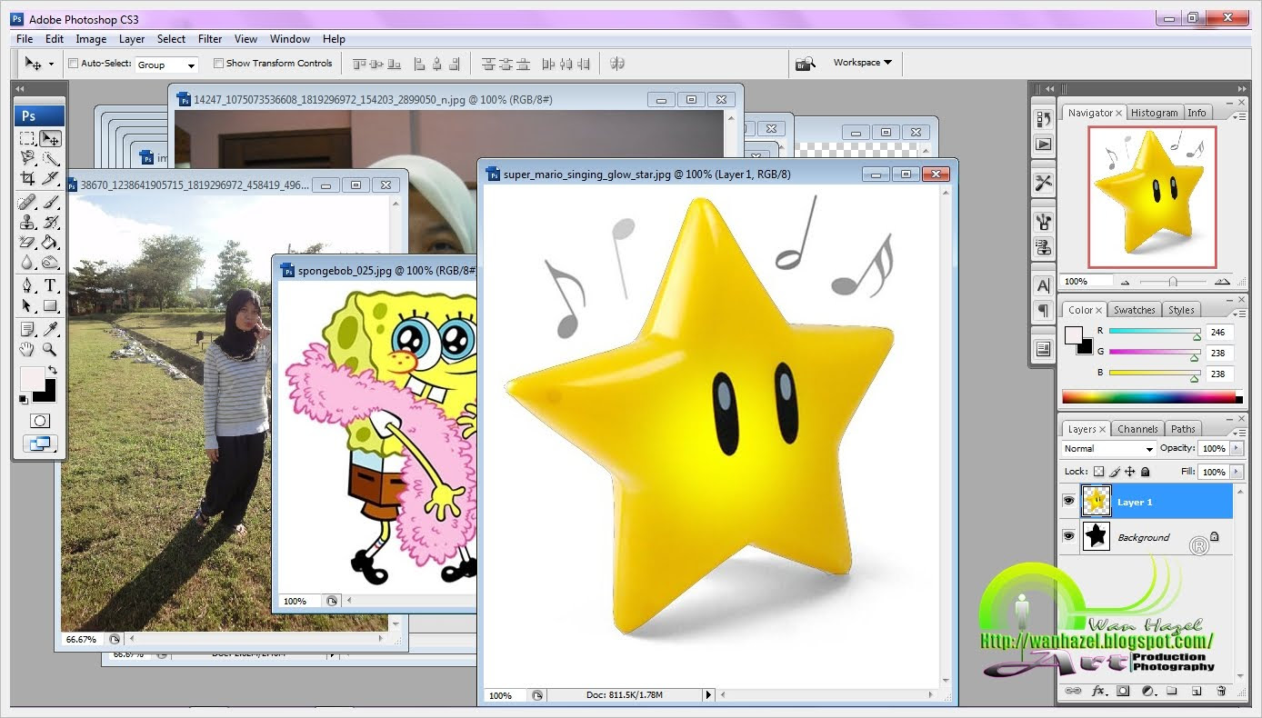Open the Workspace dropdown
Viewport: 1262px width, 718px height.
point(862,63)
